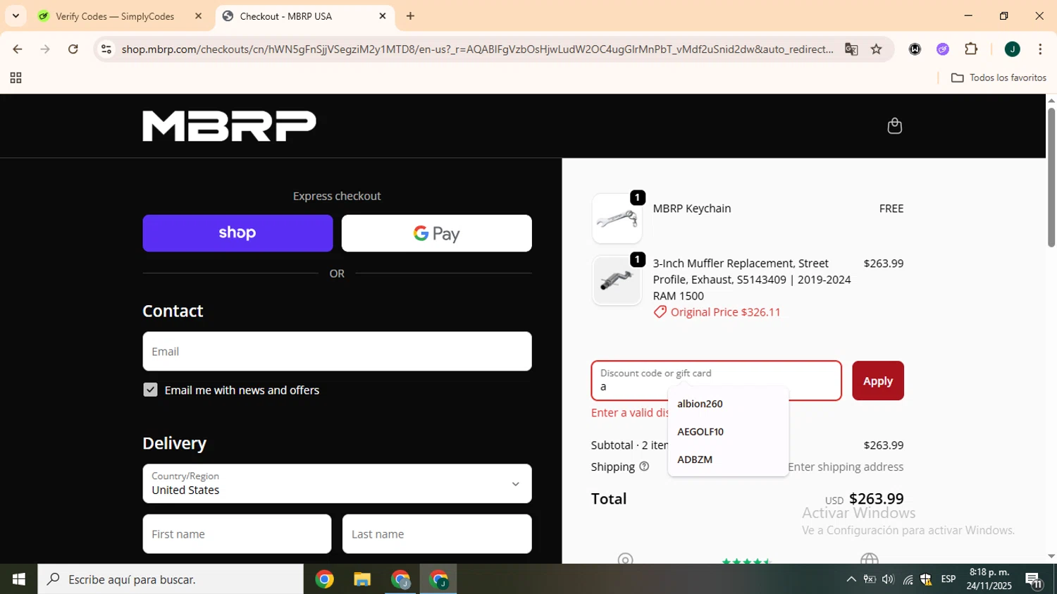Click the browser back arrow
This screenshot has width=1057, height=594.
(x=18, y=49)
